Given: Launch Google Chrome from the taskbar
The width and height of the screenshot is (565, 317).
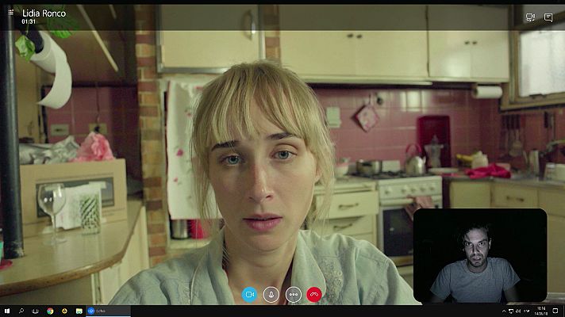Looking at the screenshot, I should click(x=50, y=311).
